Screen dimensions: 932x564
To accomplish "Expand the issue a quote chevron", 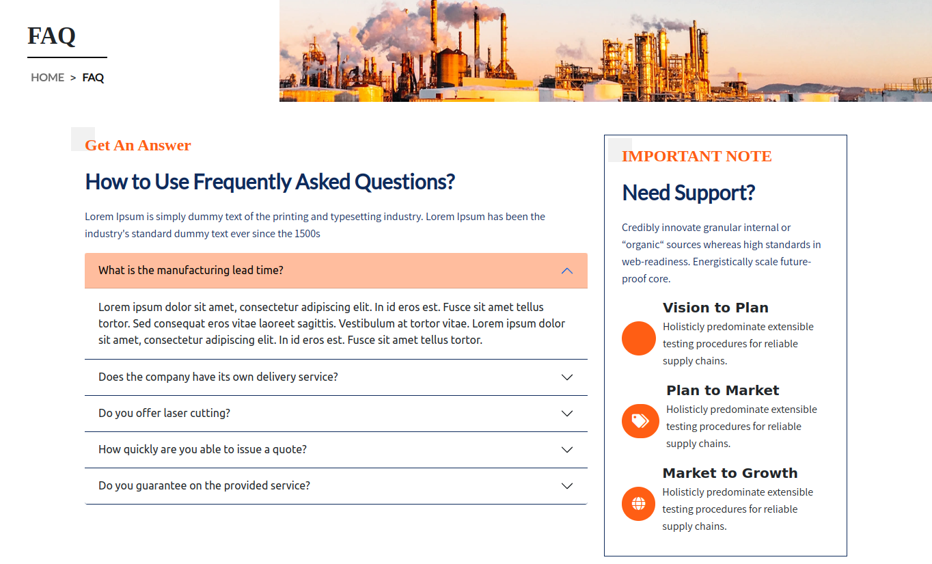I will click(x=566, y=450).
